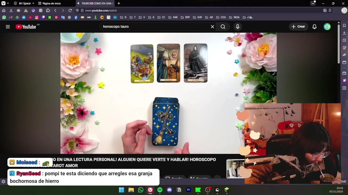Open the YouTube account avatar menu
348x195 pixels.
(x=327, y=27)
